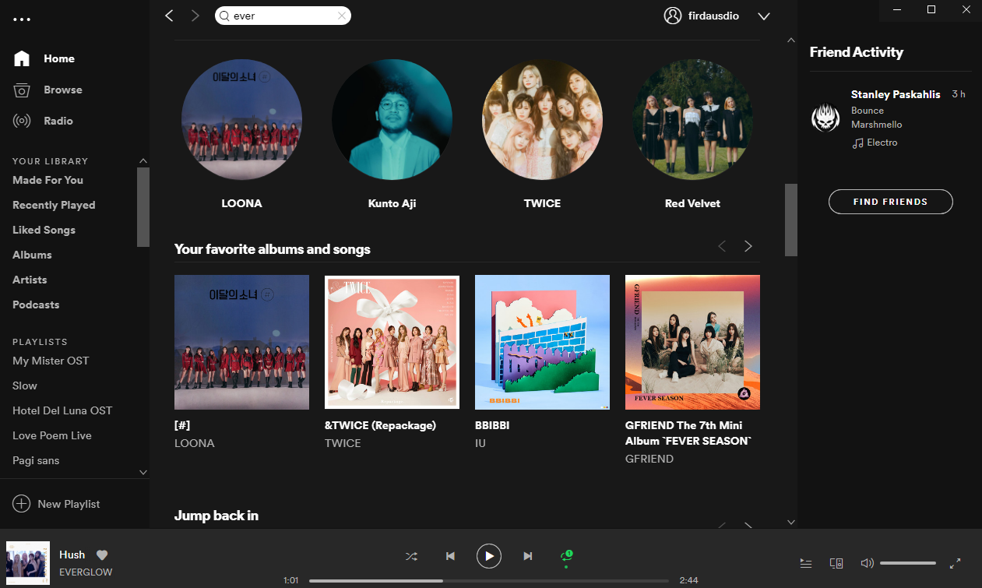Open the Kunto Aji artist image
Screen dimensions: 982x588
tap(392, 120)
